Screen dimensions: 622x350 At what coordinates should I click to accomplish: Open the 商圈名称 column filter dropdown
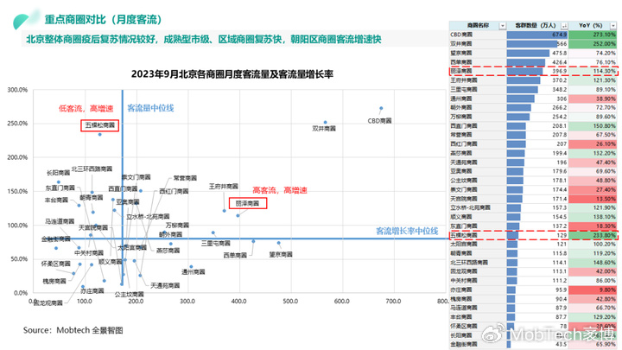pyautogui.click(x=503, y=26)
